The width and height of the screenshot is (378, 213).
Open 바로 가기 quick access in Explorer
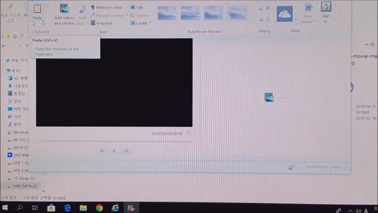click(x=17, y=60)
